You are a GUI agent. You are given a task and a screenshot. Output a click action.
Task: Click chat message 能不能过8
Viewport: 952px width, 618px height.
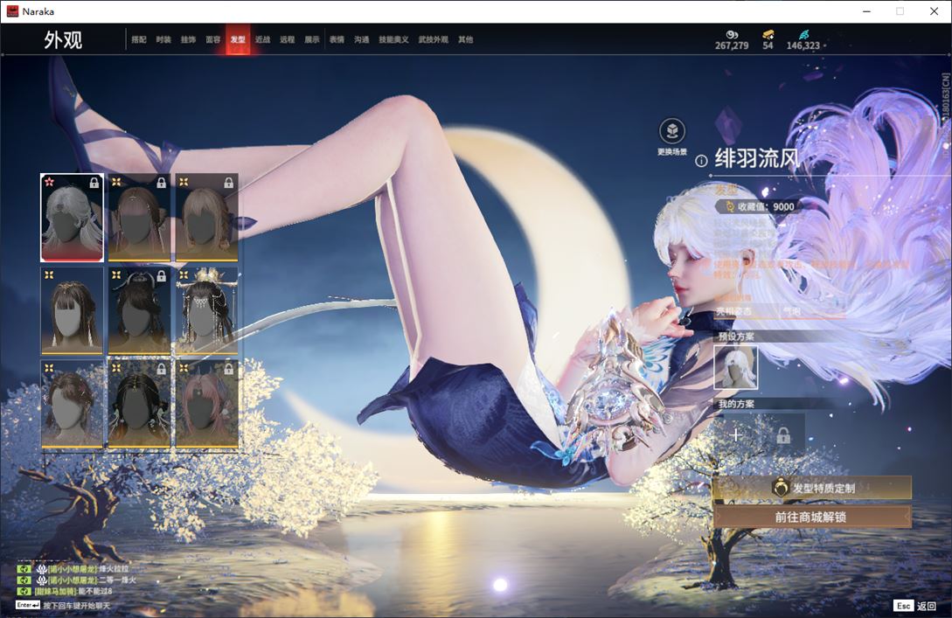(x=95, y=591)
